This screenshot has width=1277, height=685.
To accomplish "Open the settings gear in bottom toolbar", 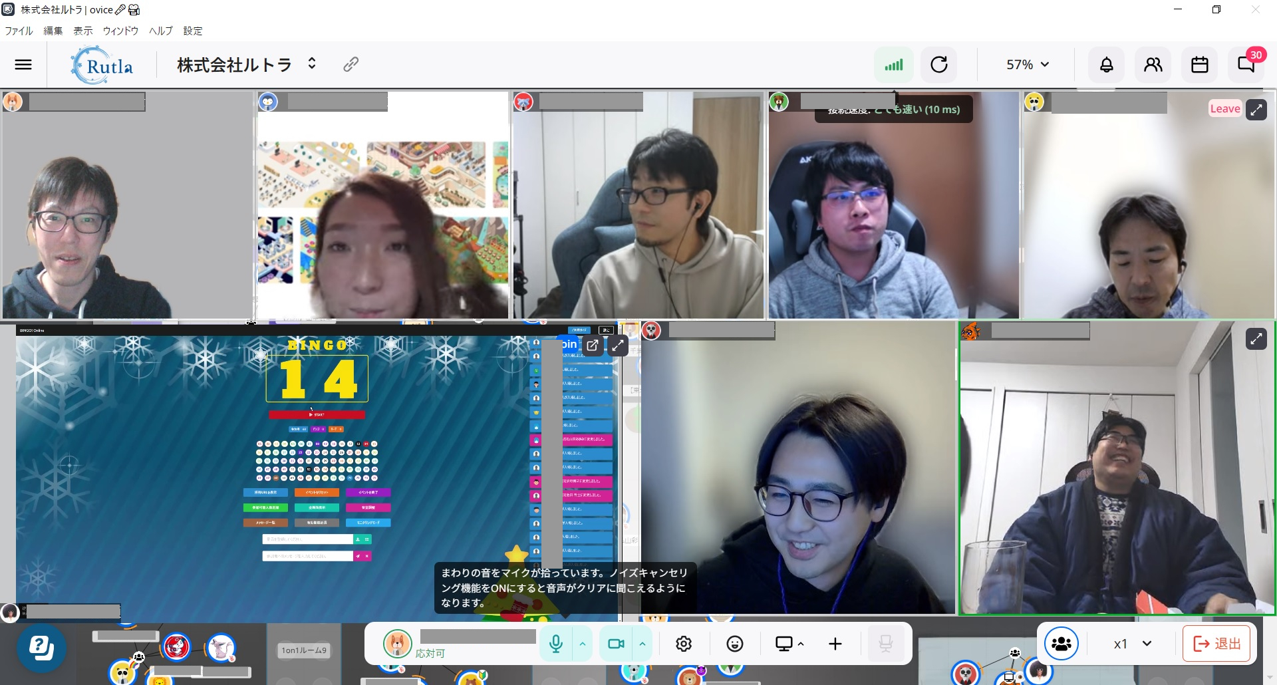I will pos(684,644).
